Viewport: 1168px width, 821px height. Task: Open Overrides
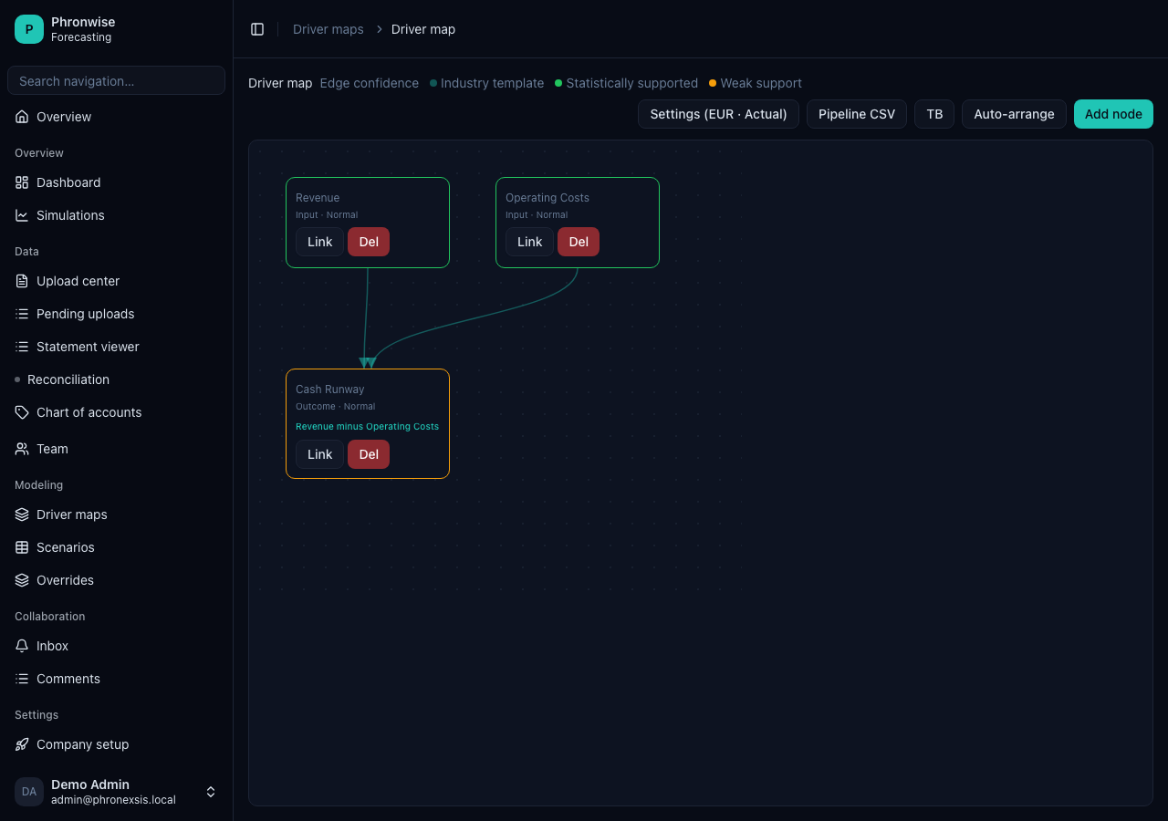click(x=116, y=580)
